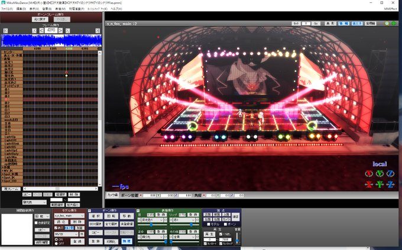
Task: Go to next keyframe arrow
Action: (x=67, y=31)
